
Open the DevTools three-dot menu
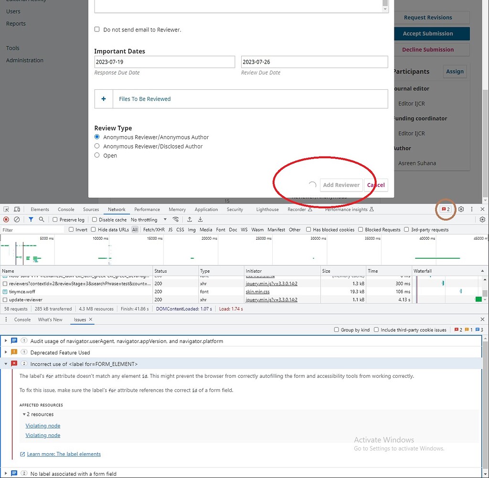472,209
